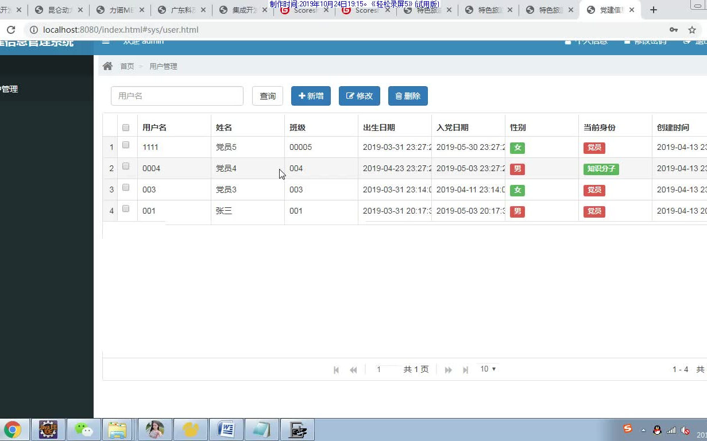Select the checkbox on 张三's row
The height and width of the screenshot is (441, 707).
(x=126, y=208)
